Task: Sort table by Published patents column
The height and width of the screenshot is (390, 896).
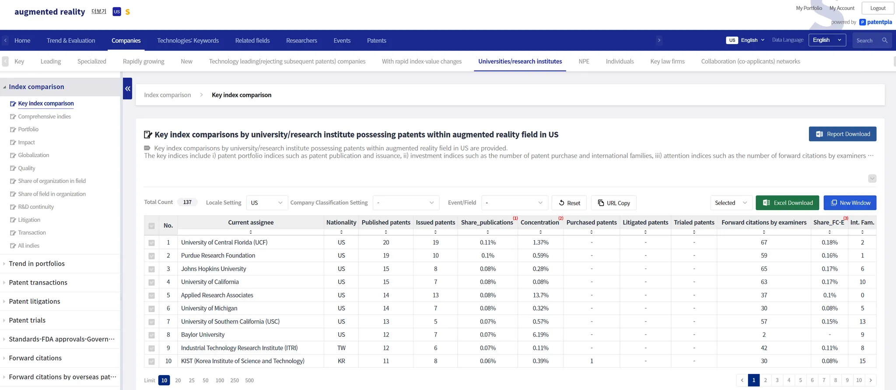Action: (386, 232)
